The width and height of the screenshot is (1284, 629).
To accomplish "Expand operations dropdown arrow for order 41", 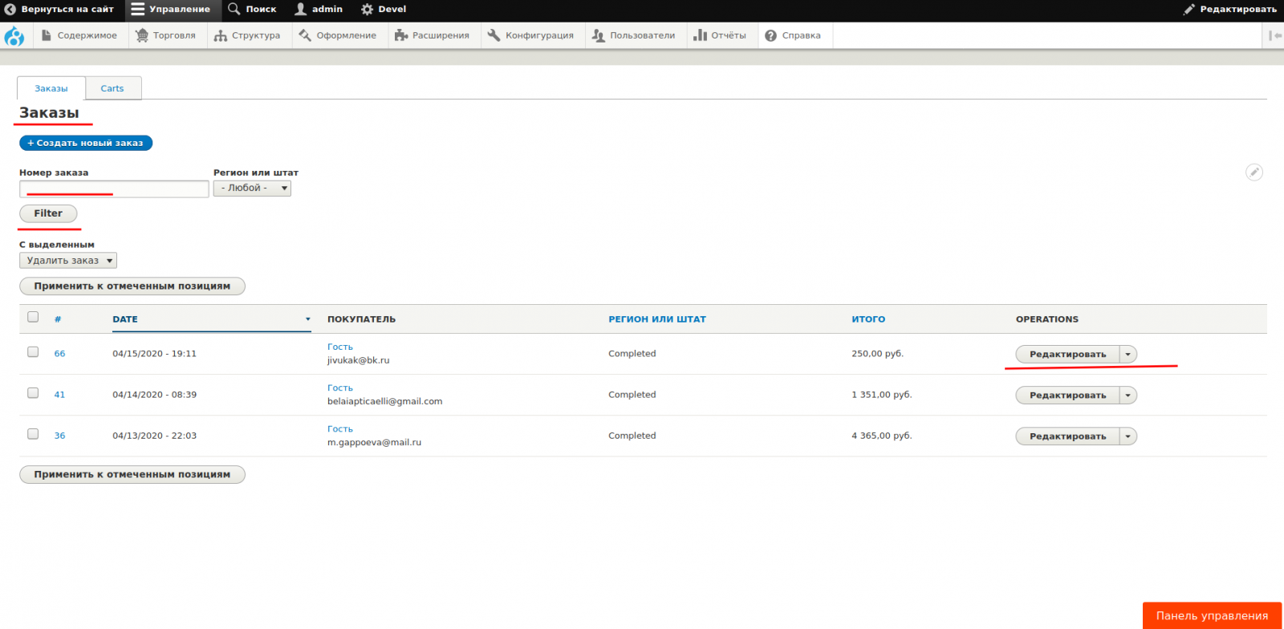I will 1128,396.
